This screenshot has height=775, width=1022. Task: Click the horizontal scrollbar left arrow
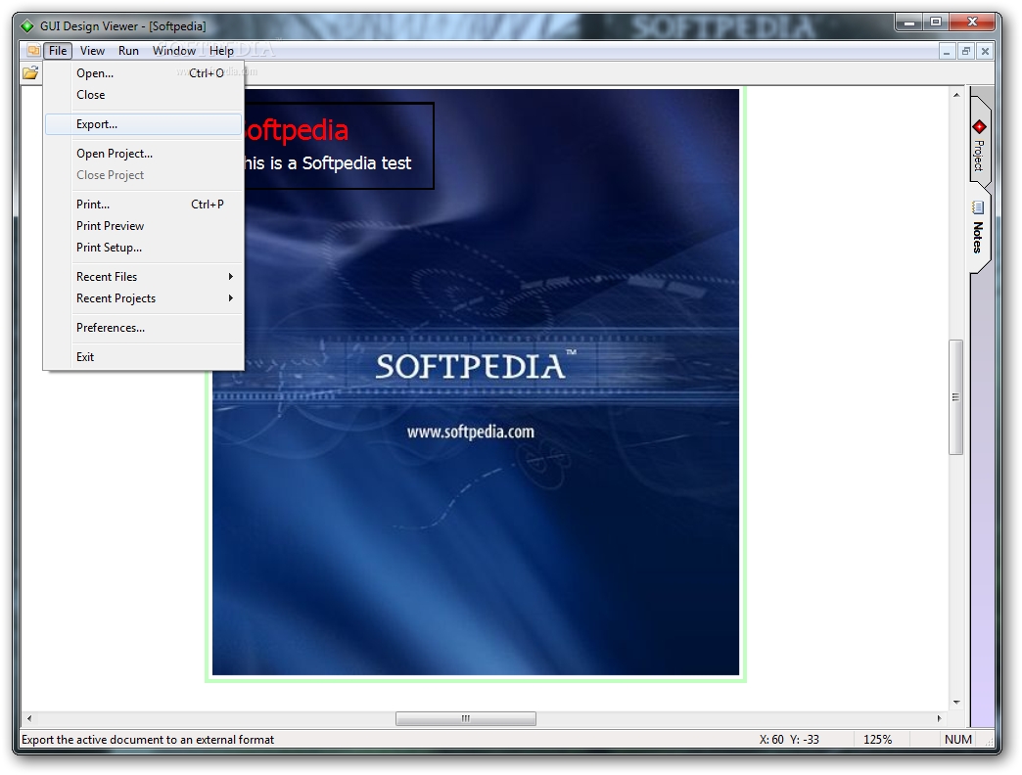click(29, 718)
